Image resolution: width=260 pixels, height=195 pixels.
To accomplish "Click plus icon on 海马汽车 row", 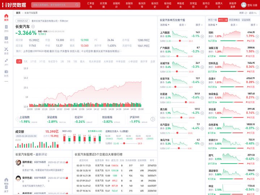I will (x=202, y=144).
